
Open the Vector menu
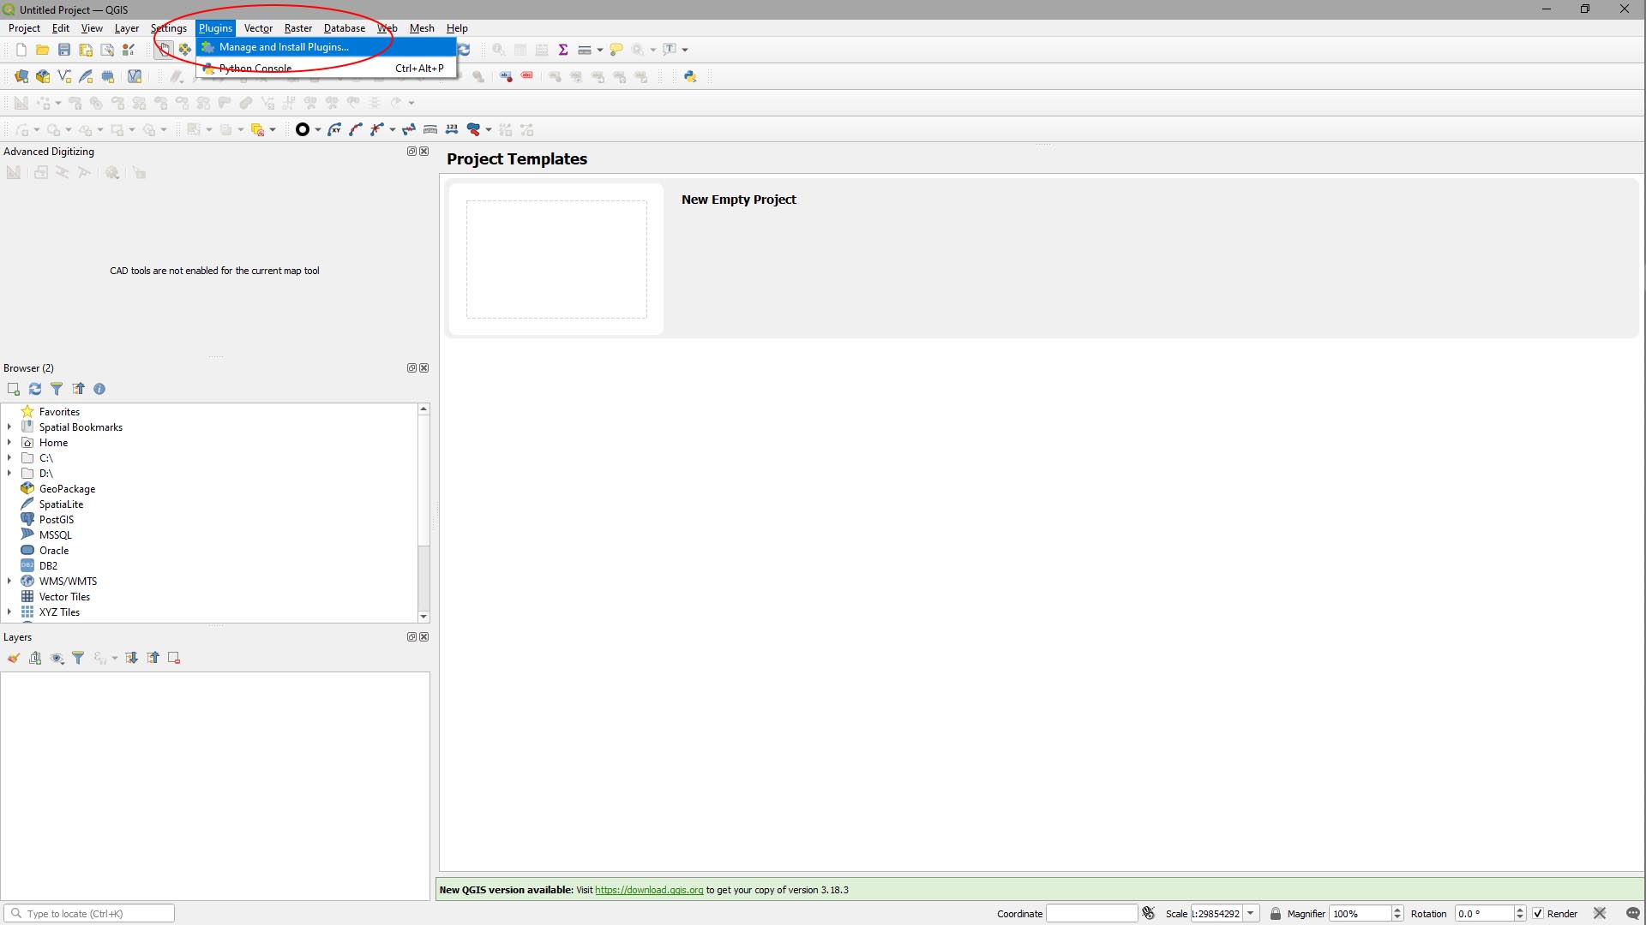pos(258,28)
